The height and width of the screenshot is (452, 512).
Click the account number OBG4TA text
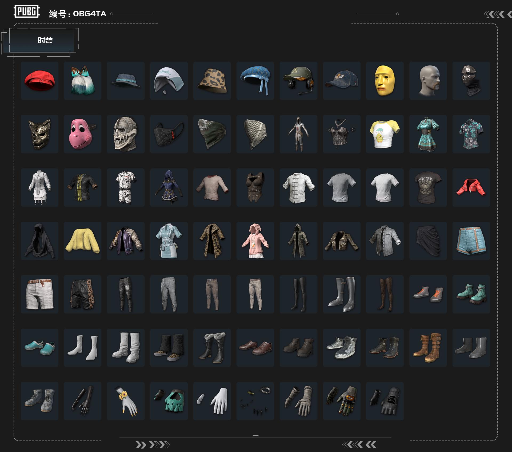click(89, 14)
